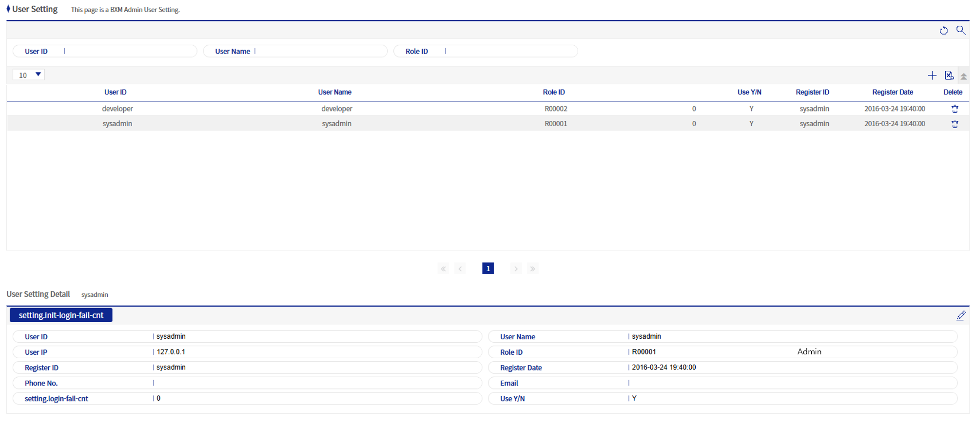This screenshot has height=423, width=975.
Task: Click the plus icon to add user
Action: pyautogui.click(x=932, y=75)
